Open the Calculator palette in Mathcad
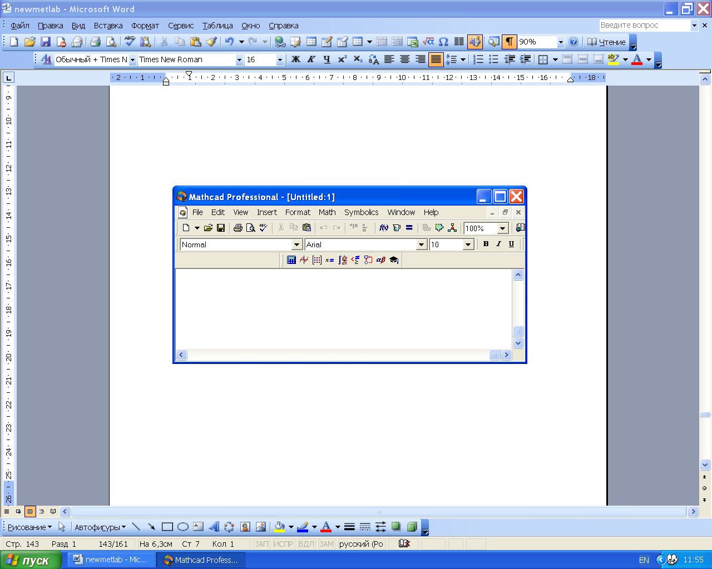Screen dimensions: 712x569 [291, 259]
